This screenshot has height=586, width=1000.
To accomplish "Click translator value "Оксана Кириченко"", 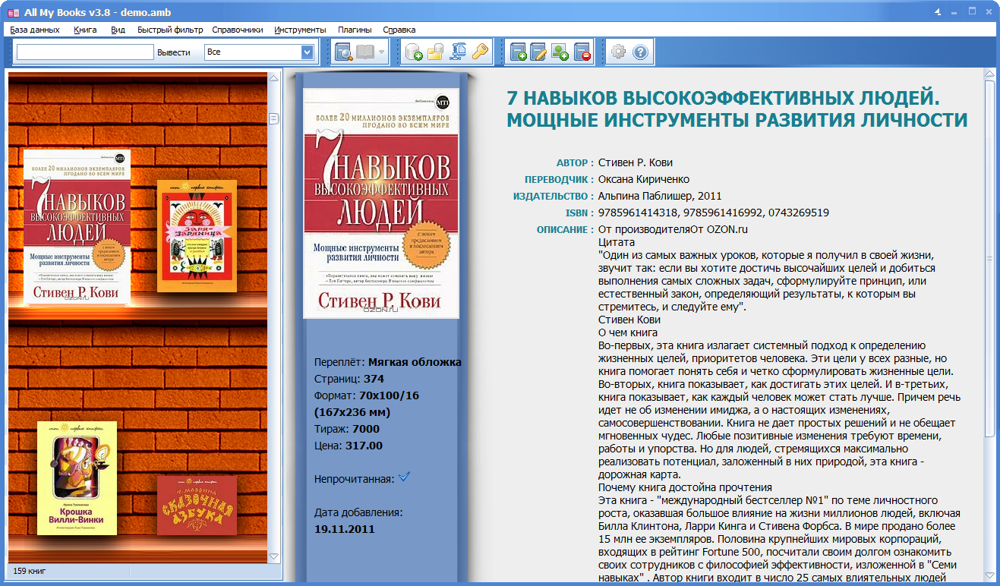I will 644,179.
